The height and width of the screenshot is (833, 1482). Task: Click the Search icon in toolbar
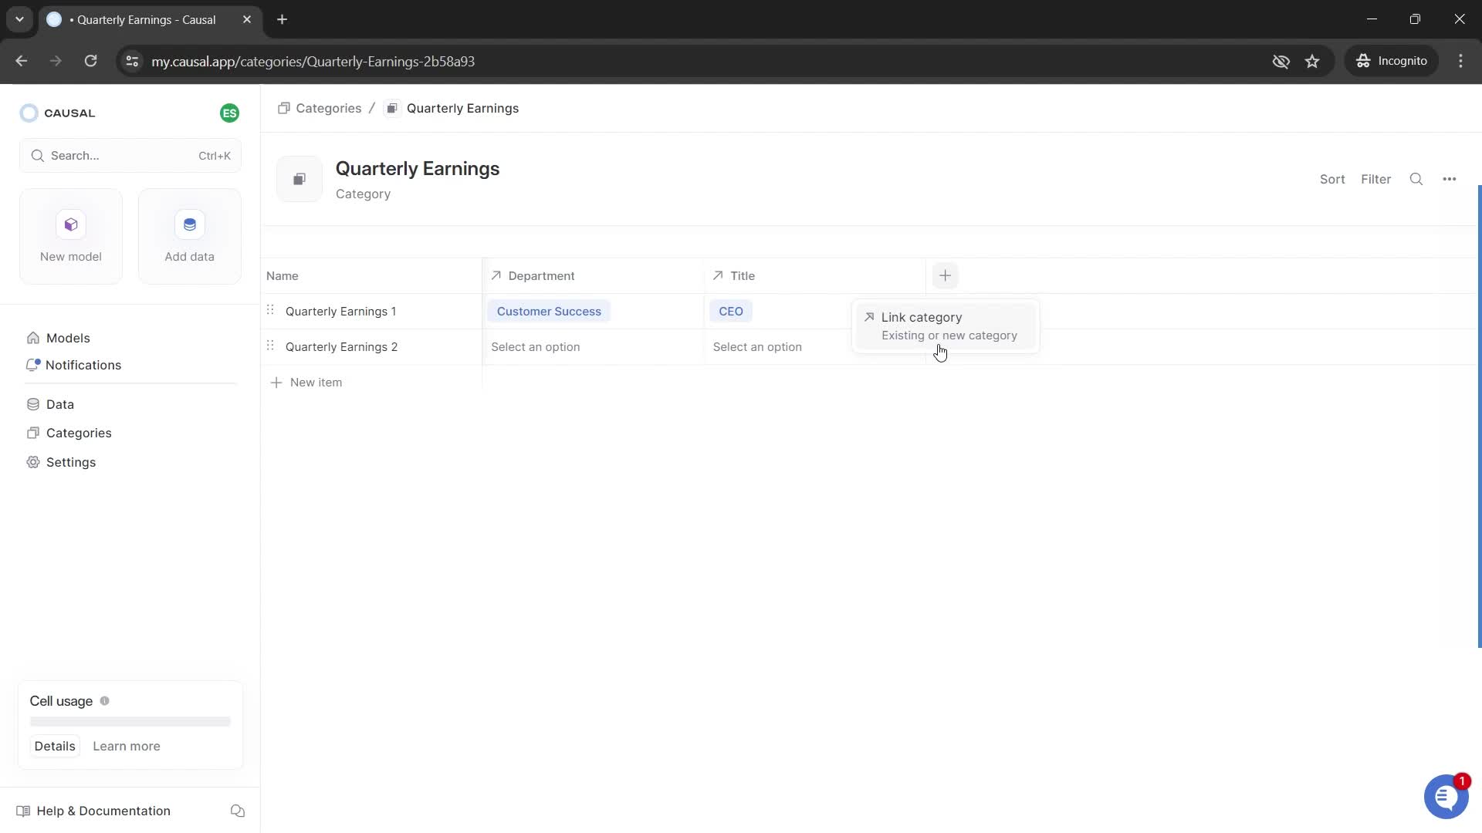pyautogui.click(x=1419, y=179)
